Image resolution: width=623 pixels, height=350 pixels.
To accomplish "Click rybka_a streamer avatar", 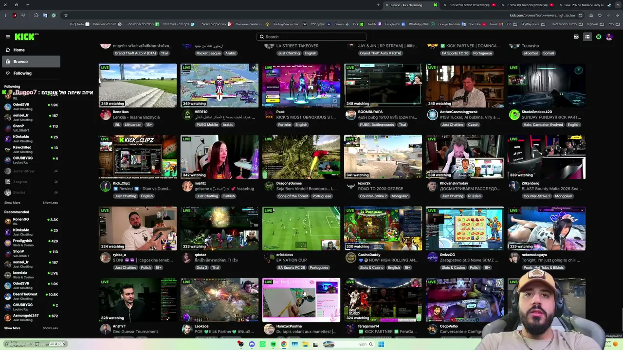I will pyautogui.click(x=106, y=258).
